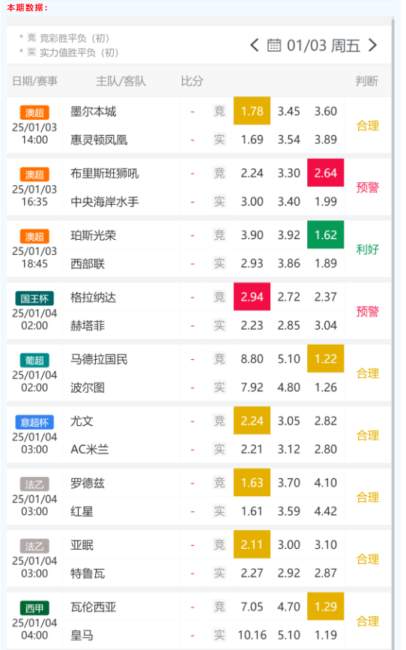The width and height of the screenshot is (406, 650).
Task: Click 利好 judgment for 珀斯光荣 match
Action: [x=368, y=249]
